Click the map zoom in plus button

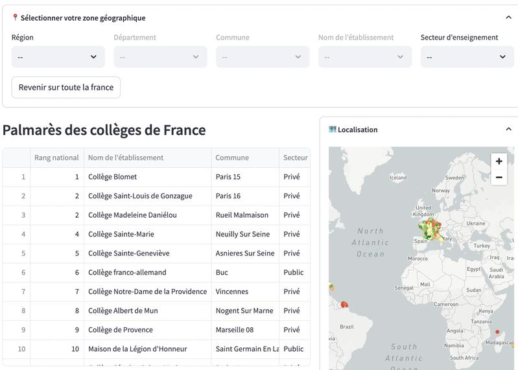point(499,161)
